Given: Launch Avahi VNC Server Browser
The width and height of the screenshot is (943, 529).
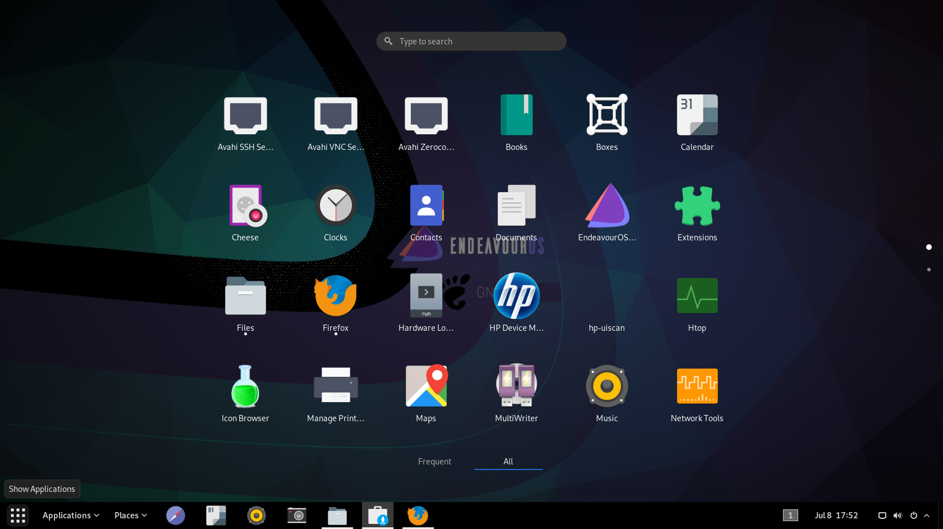Looking at the screenshot, I should [x=336, y=122].
